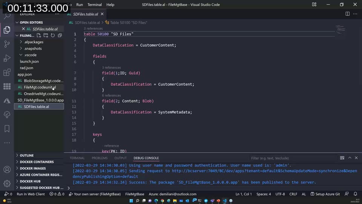Switch to the Terminal panel tab
The height and width of the screenshot is (204, 362).
point(77,158)
